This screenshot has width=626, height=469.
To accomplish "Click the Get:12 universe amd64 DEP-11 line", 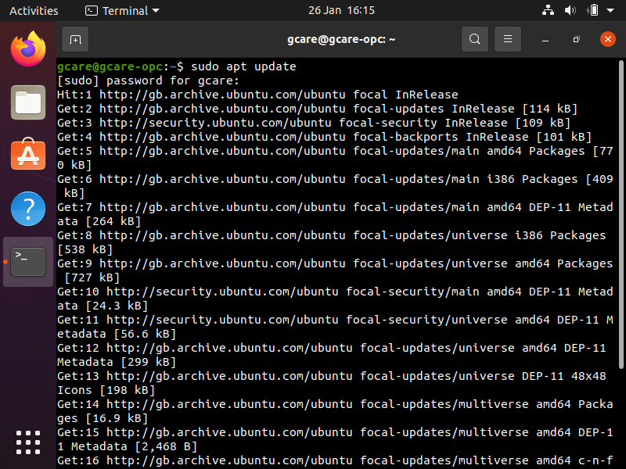I will click(331, 348).
